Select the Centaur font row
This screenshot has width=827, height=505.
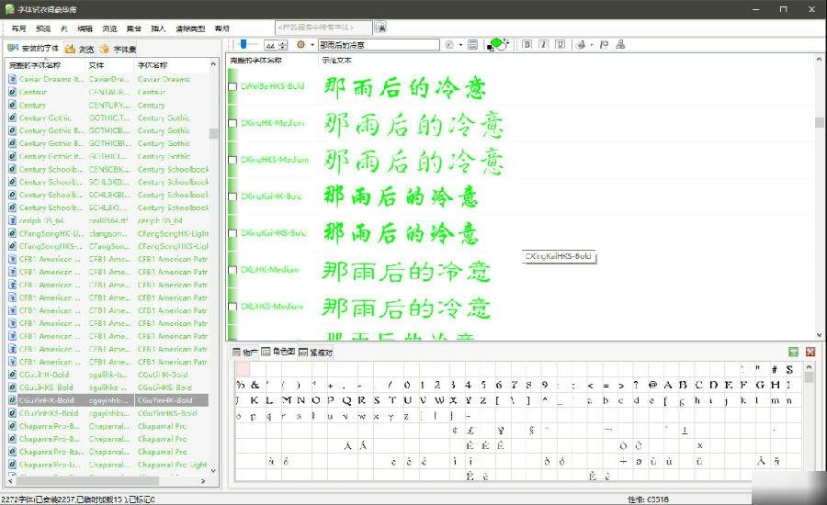coord(108,92)
